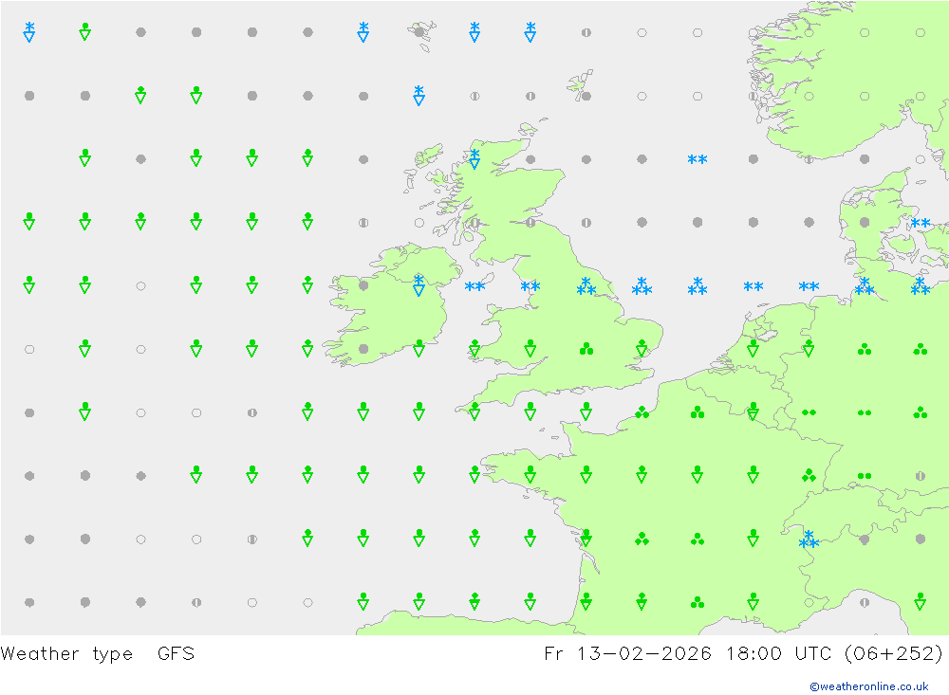Image resolution: width=949 pixels, height=695 pixels.
Task: Click the 'Fr 13-02-2026 18:00 UTC' timestamp
Action: (687, 654)
